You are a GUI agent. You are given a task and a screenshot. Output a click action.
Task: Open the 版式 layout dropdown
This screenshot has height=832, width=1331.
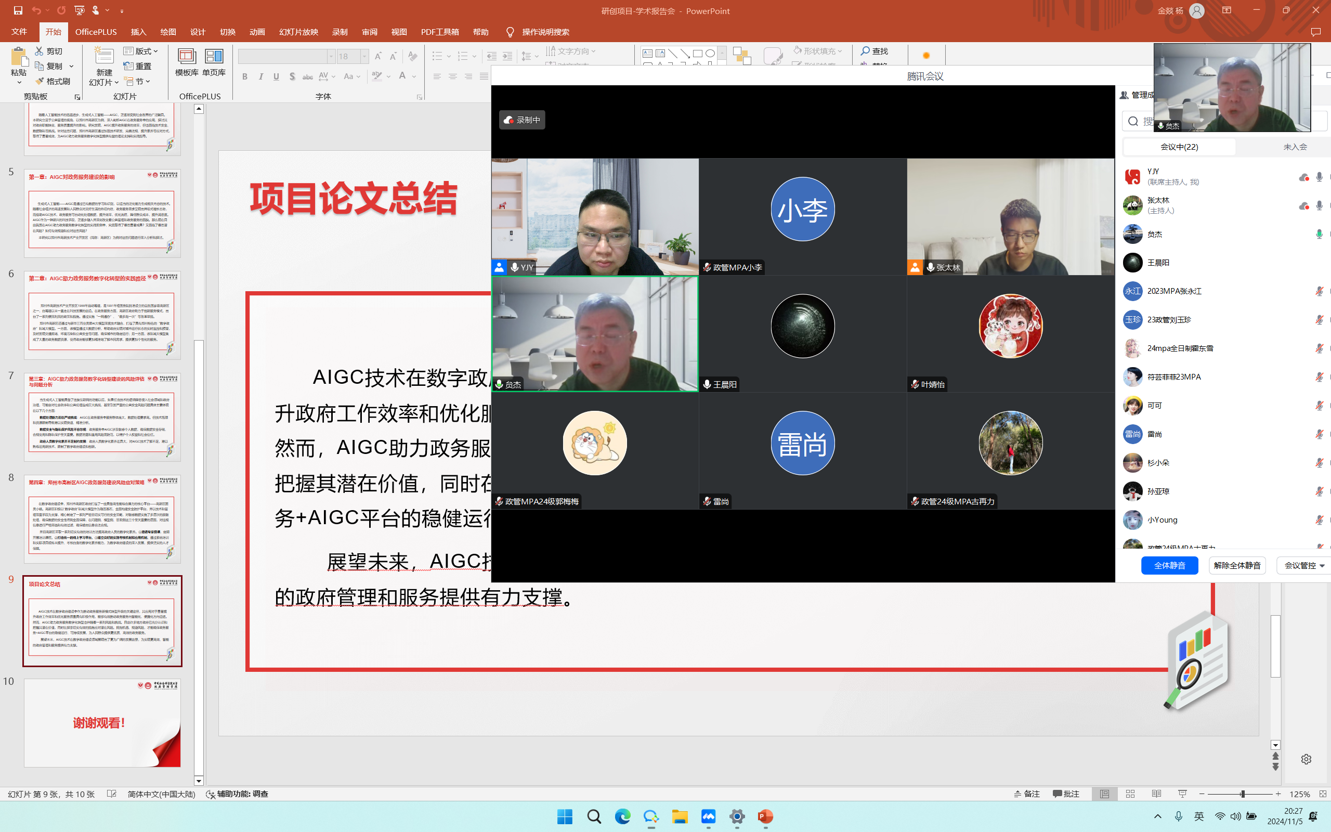pyautogui.click(x=141, y=50)
